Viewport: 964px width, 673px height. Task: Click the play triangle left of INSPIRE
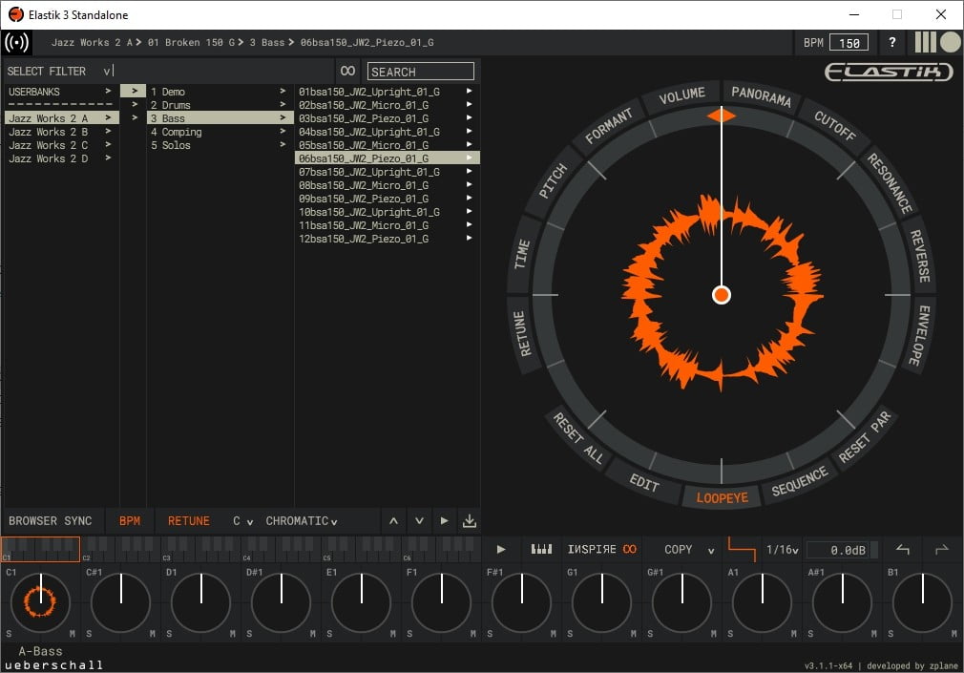(501, 549)
